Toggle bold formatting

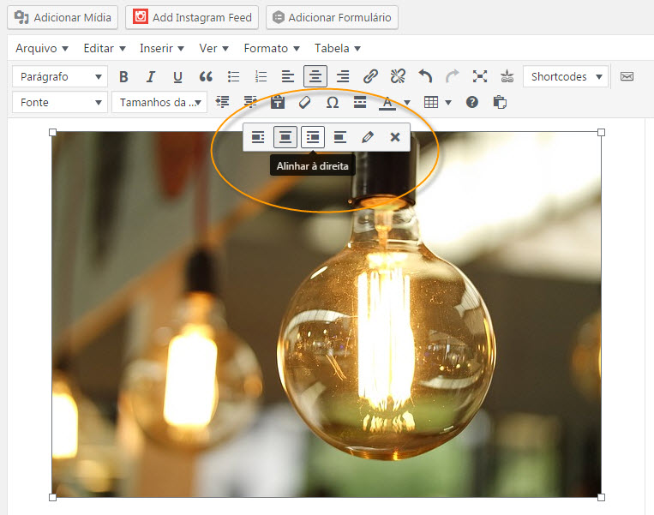tap(123, 76)
